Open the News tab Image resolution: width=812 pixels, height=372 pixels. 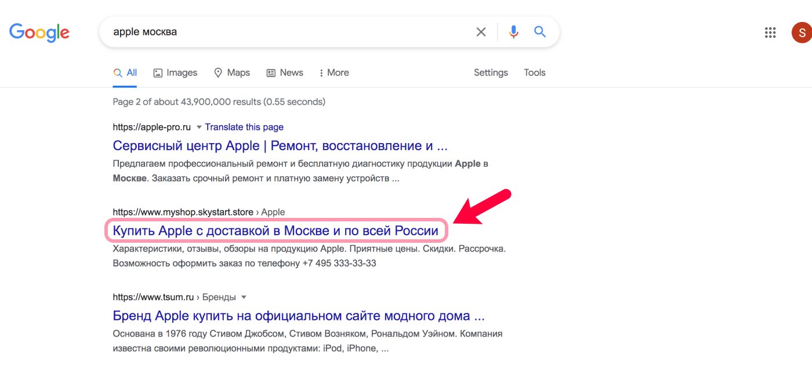point(285,72)
